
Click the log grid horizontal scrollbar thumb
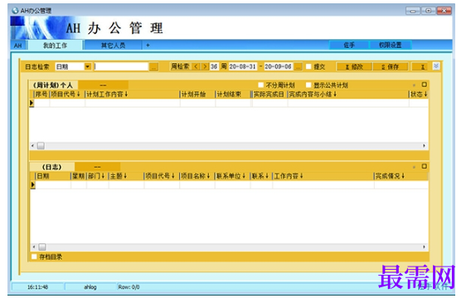(42, 247)
